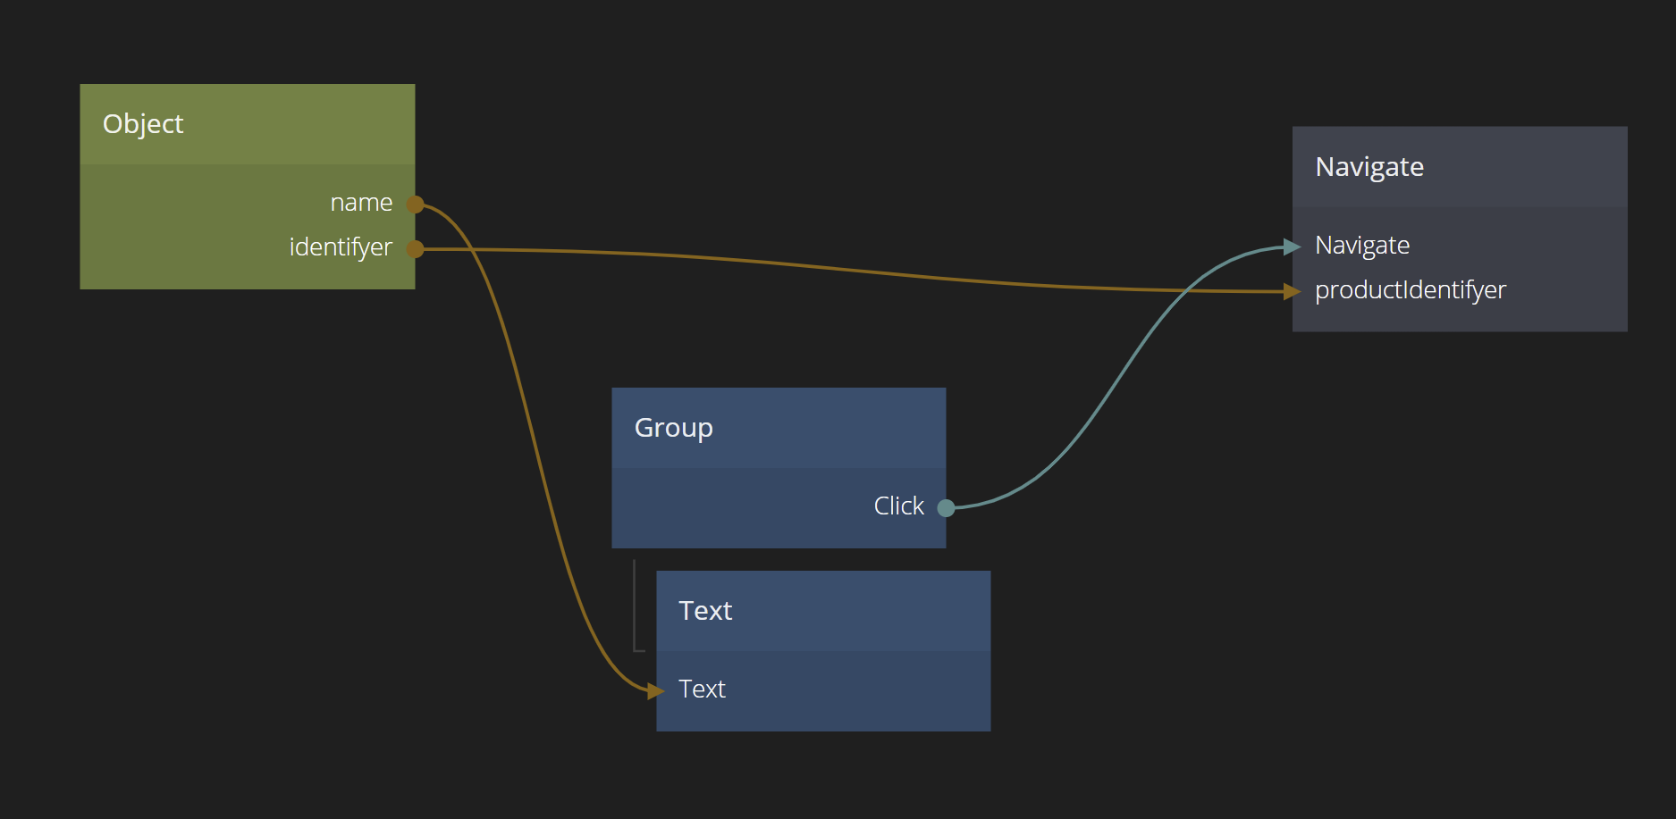
Task: Select the Text node title header
Action: tap(822, 611)
